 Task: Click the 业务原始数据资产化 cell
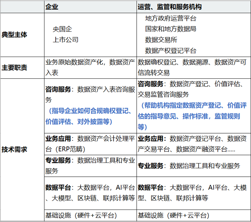pyautogui.click(x=90, y=67)
